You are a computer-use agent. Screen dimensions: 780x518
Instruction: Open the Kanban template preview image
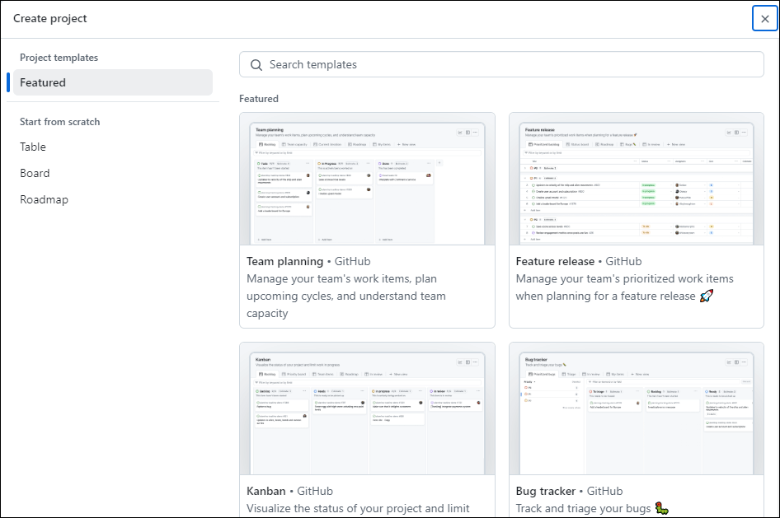pyautogui.click(x=367, y=410)
